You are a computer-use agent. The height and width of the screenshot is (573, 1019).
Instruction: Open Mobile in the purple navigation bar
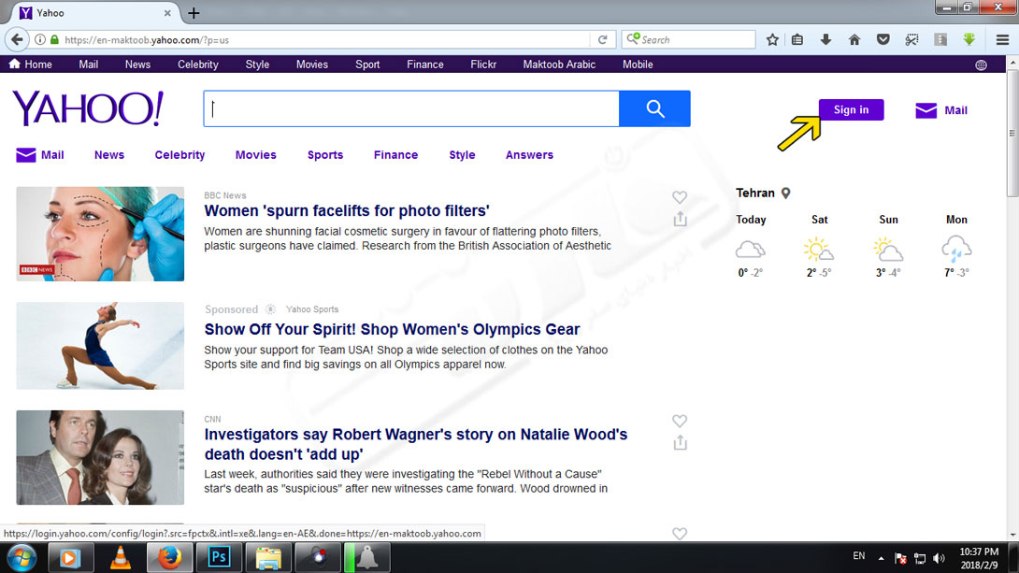click(x=638, y=64)
